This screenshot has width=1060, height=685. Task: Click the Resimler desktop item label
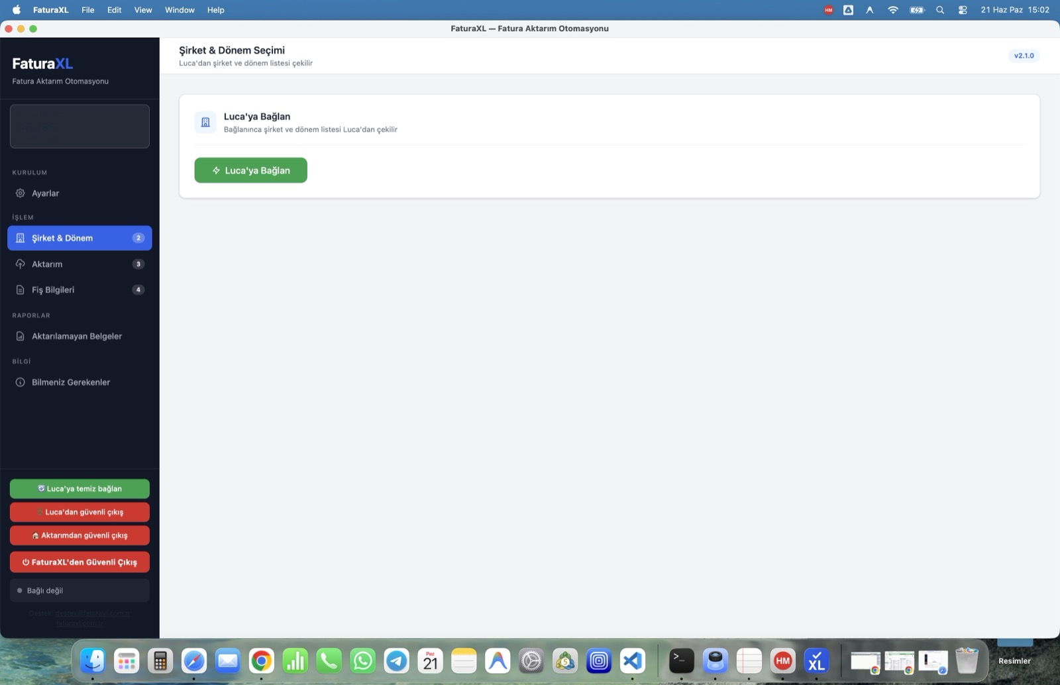click(1015, 661)
